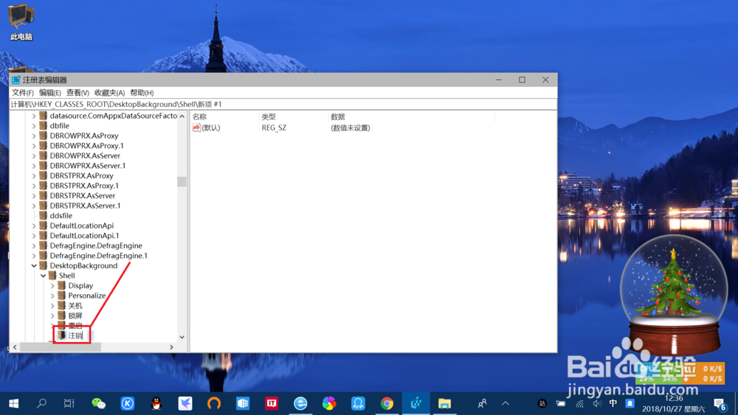Click the horizontal scrollbar thumb in tree

(61, 347)
